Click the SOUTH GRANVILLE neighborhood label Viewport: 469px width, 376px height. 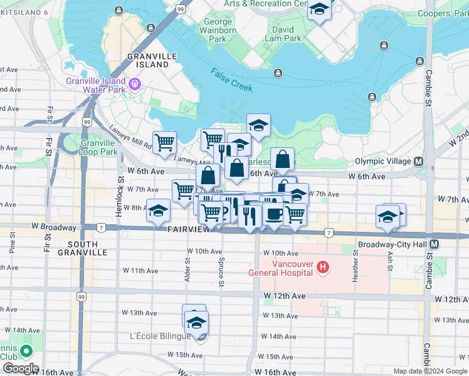click(x=83, y=248)
